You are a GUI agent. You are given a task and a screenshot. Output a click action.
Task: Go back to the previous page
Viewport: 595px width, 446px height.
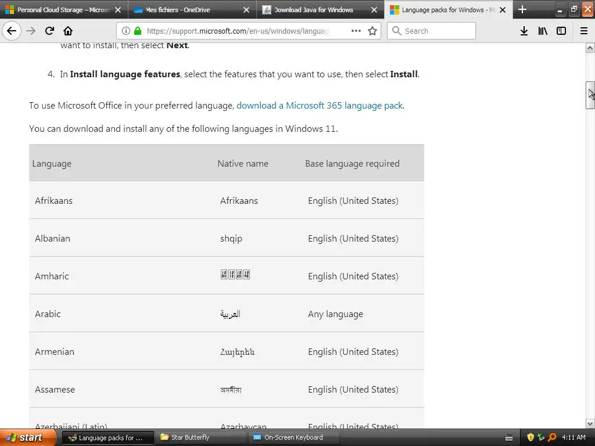point(12,31)
